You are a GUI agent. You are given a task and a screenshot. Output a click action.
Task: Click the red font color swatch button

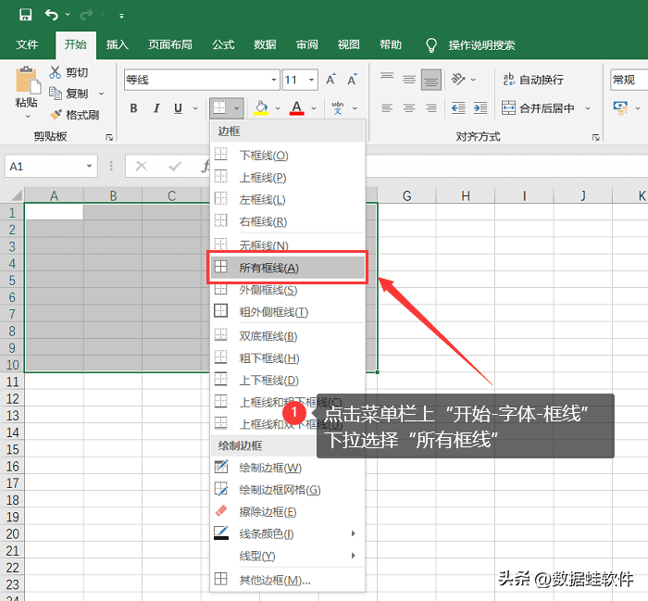296,108
